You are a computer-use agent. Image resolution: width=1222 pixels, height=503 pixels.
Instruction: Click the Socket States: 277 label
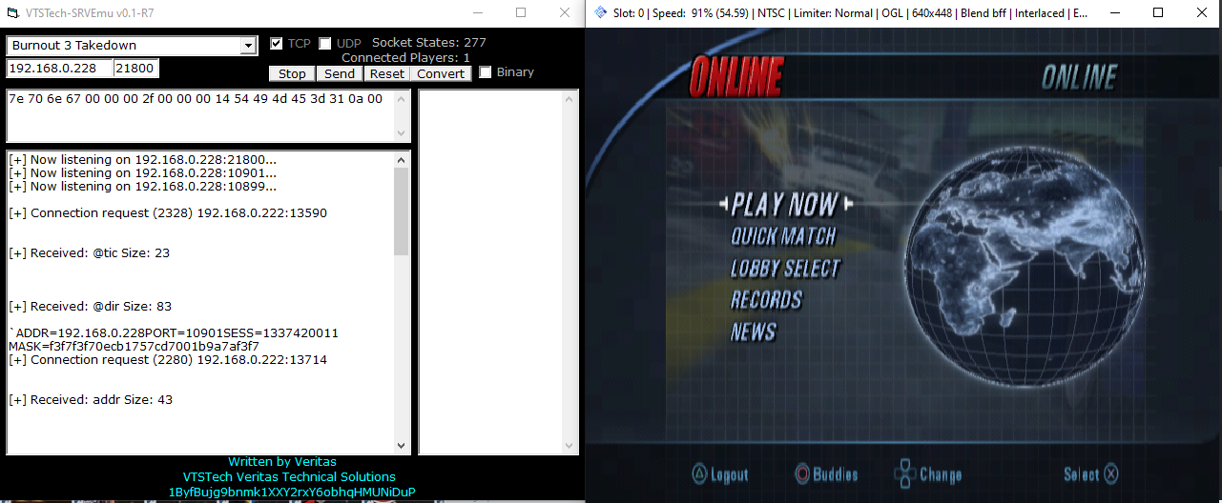tap(428, 43)
